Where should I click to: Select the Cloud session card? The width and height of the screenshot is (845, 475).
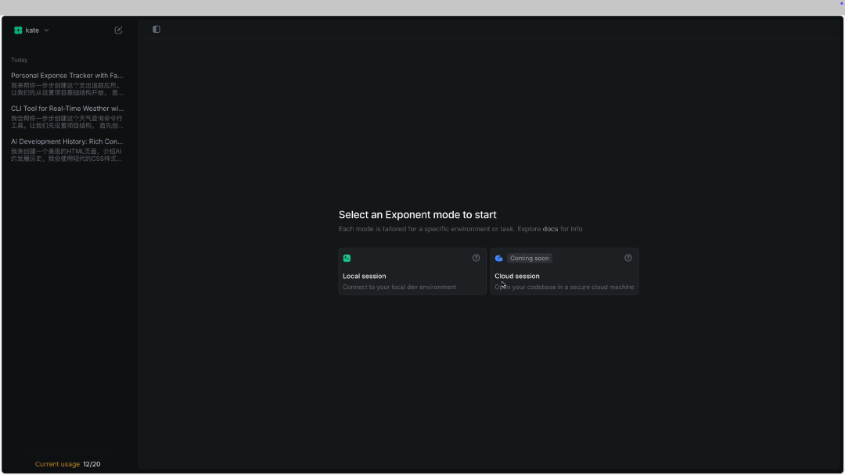564,271
